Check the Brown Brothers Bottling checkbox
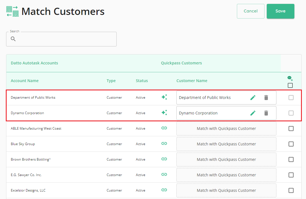 (x=291, y=159)
